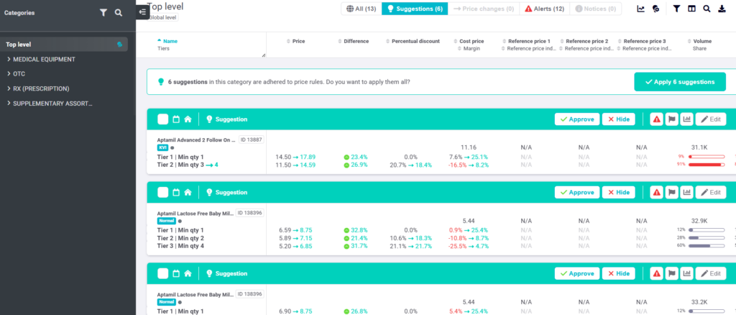Click Apply 6 suggestions button
The height and width of the screenshot is (315, 736).
click(680, 82)
